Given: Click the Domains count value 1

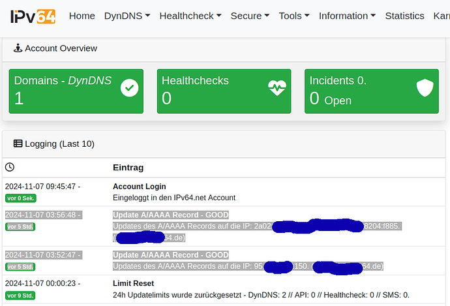Looking at the screenshot, I should [19, 98].
